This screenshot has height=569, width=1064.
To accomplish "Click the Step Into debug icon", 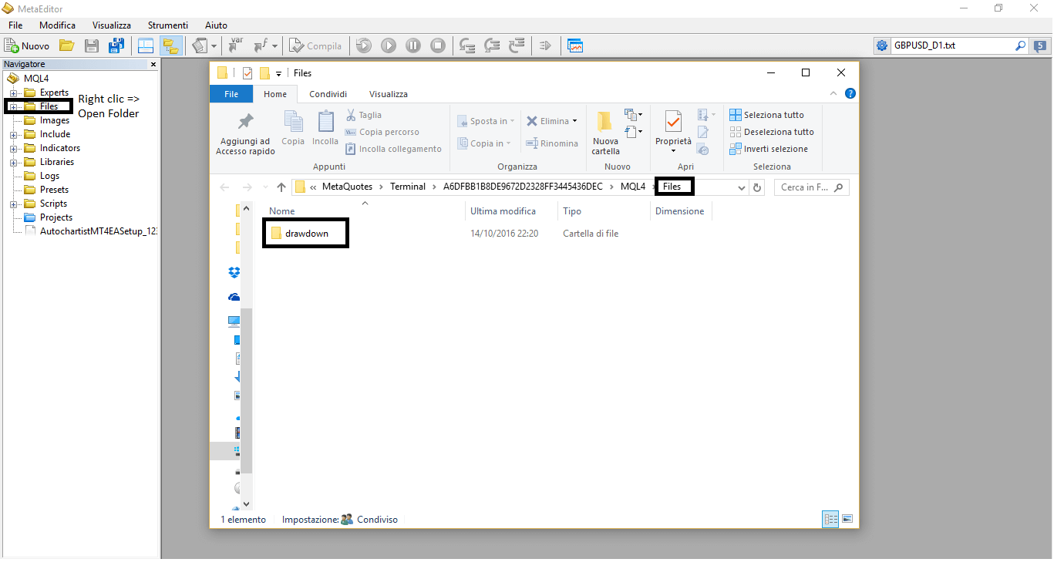I will [x=466, y=45].
